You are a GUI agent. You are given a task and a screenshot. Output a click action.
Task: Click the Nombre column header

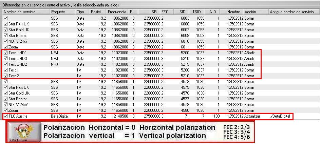coord(232,12)
